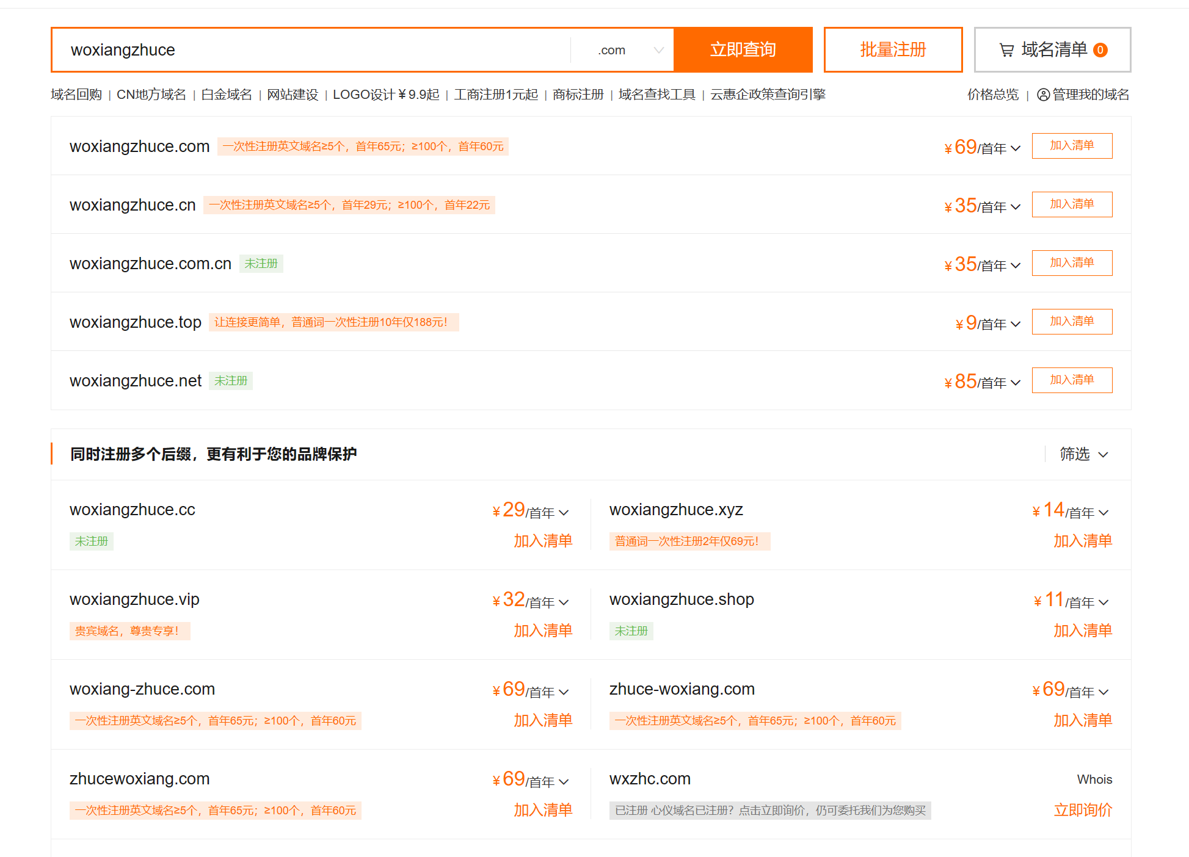Click 立即询价 for wxzhc.com
The width and height of the screenshot is (1189, 857).
1083,810
